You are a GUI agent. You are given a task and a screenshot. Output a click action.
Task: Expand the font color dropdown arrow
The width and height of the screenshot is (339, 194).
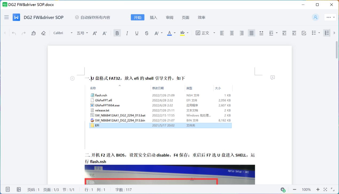(x=175, y=33)
